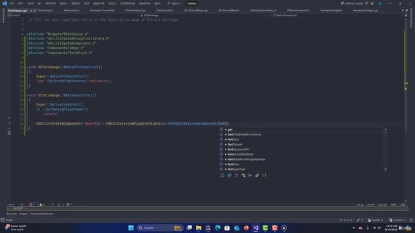Open the Crunch project scope dropdown
Image resolution: width=415 pixels, height=233 pixels.
tap(73, 16)
